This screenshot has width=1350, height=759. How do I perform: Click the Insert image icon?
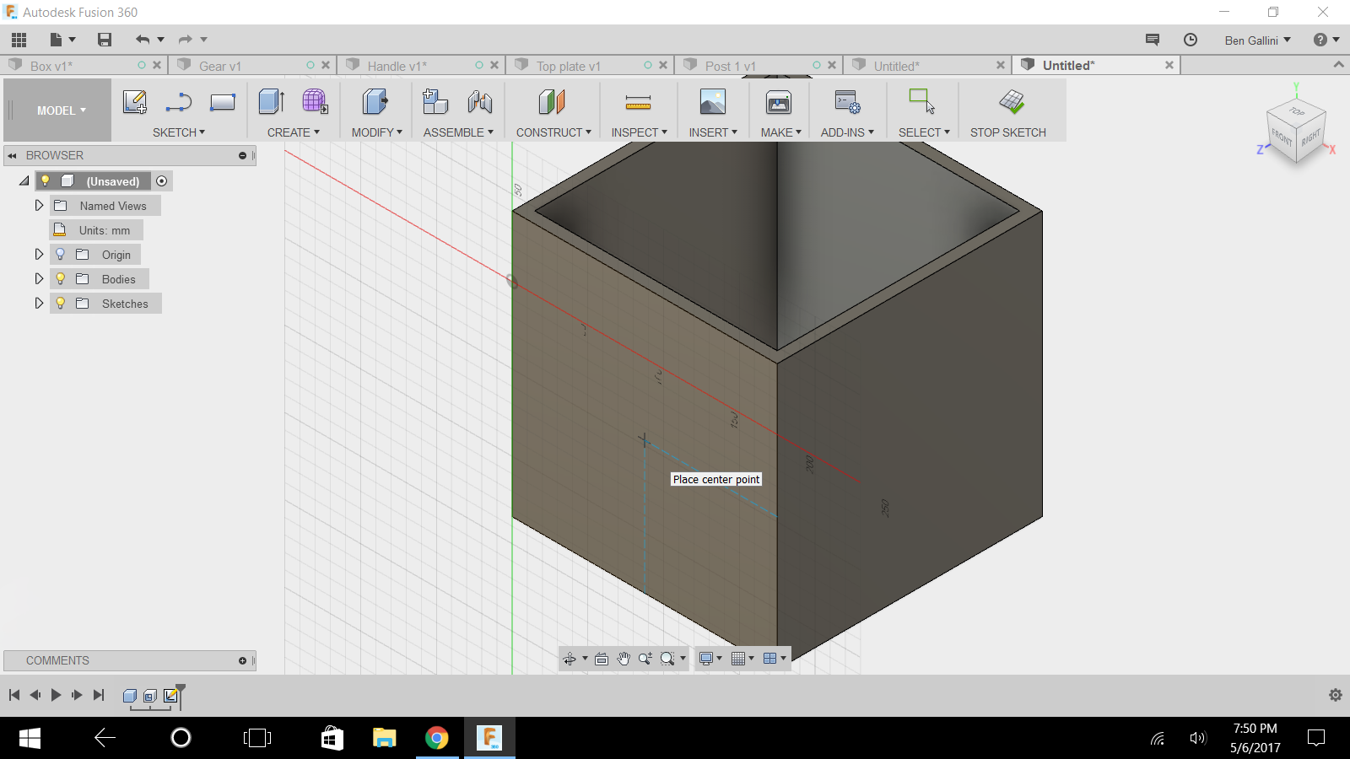713,102
